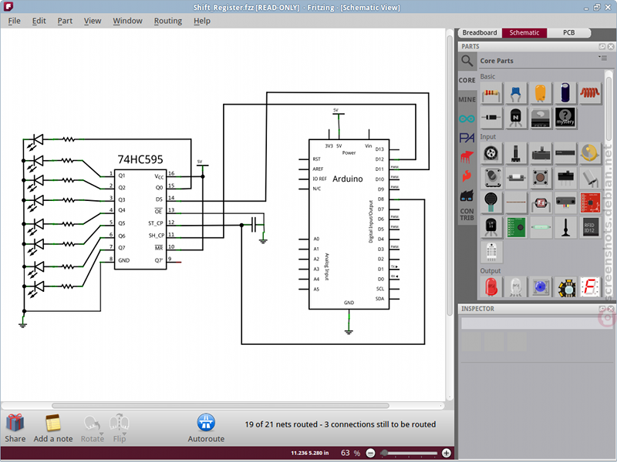This screenshot has height=462, width=617.
Task: Open the Help menu
Action: coord(202,21)
